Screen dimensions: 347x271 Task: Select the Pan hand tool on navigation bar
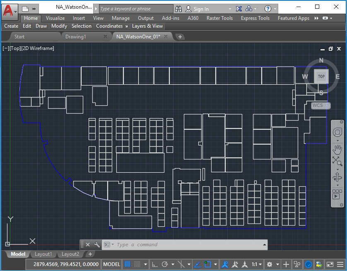(337, 150)
